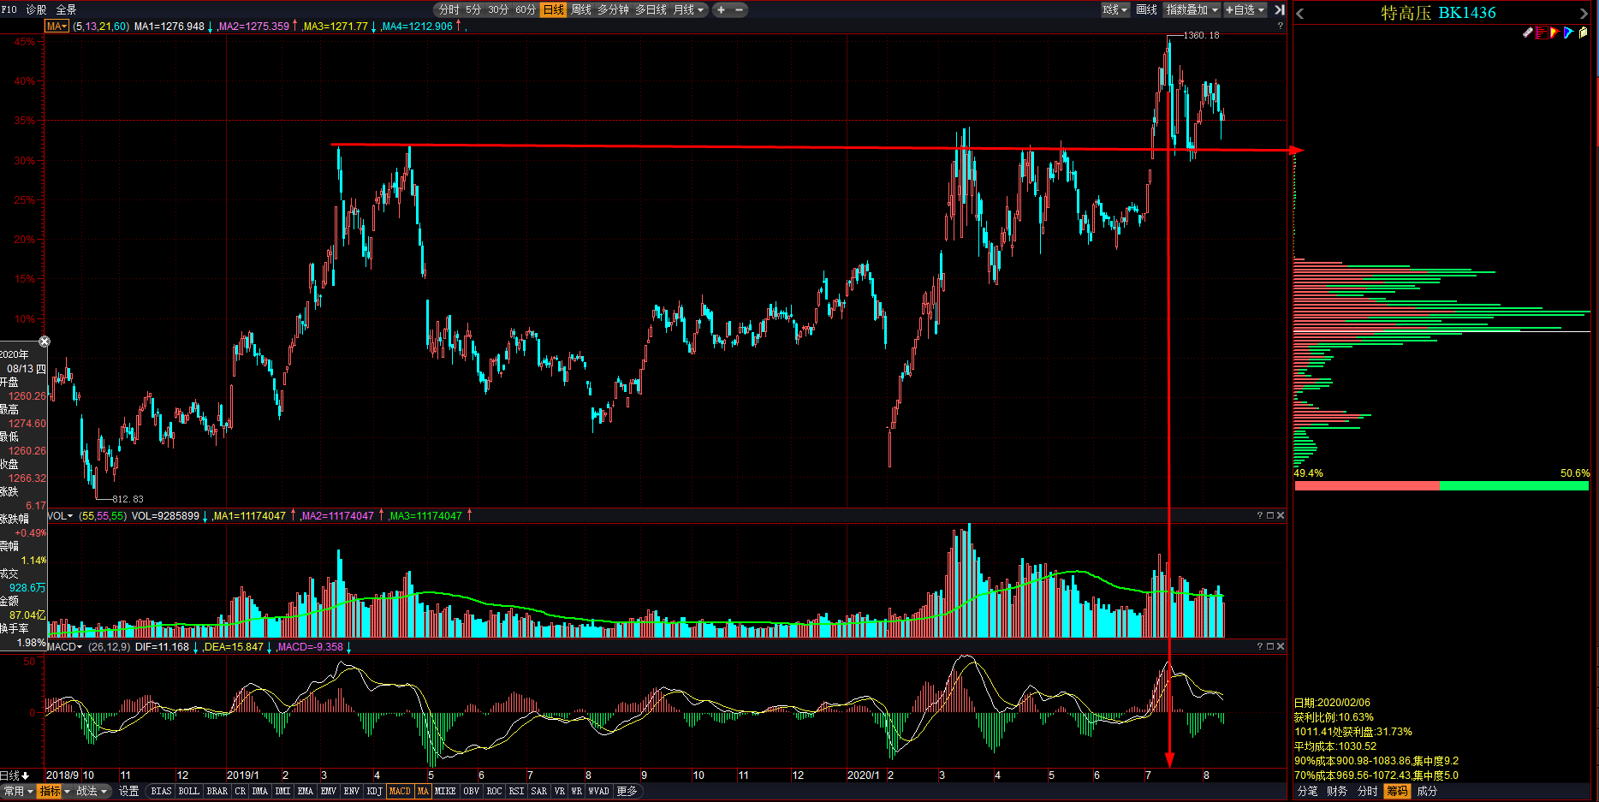Image resolution: width=1599 pixels, height=802 pixels.
Task: Open the K线 chart type dropdown
Action: click(x=1115, y=9)
